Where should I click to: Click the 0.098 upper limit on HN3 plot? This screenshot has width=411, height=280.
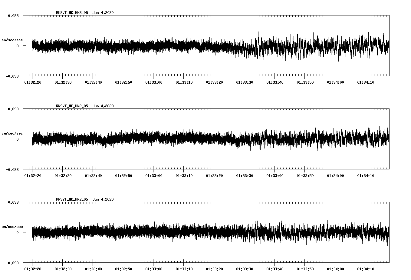tap(13, 15)
